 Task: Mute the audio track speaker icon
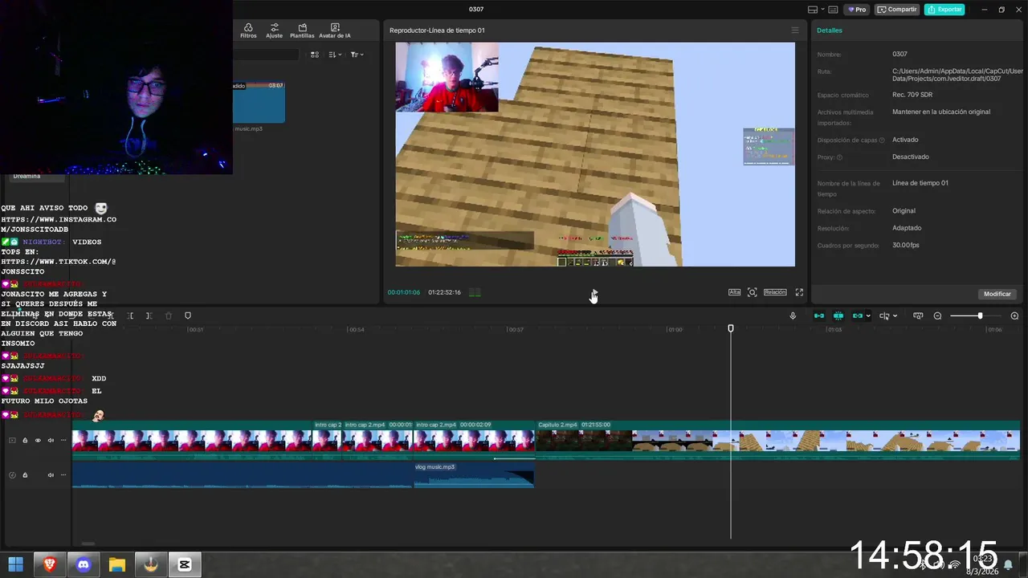click(x=51, y=474)
